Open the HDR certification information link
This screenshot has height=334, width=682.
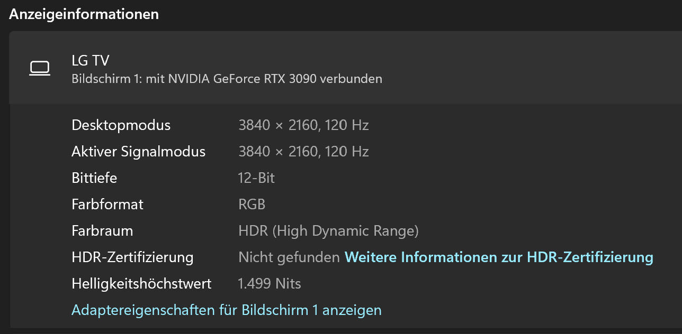point(499,257)
